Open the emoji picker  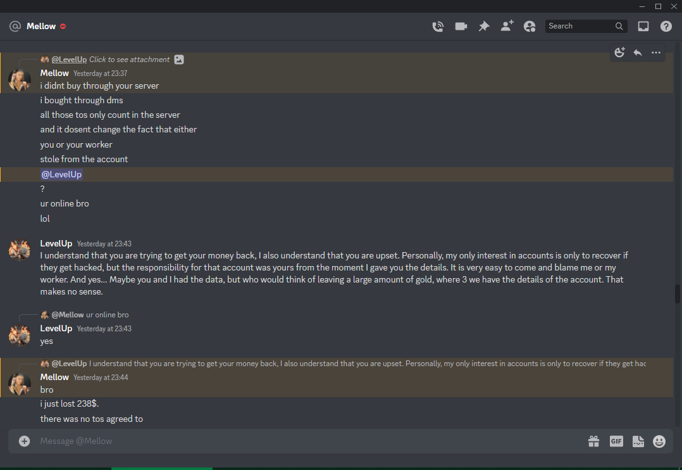pyautogui.click(x=659, y=441)
